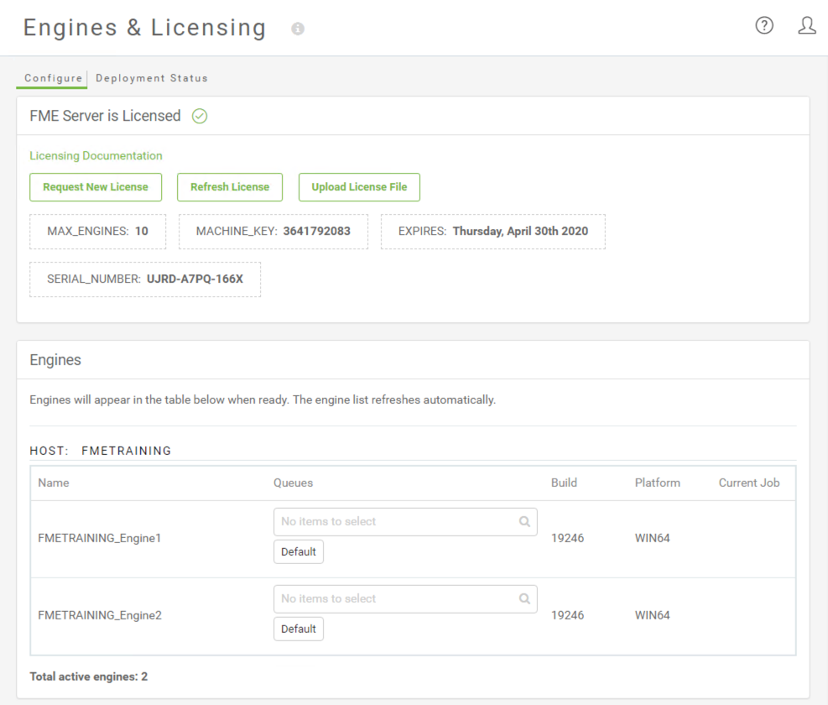Click the FME Server is Licensed heading
Viewport: 828px width, 705px height.
click(105, 116)
